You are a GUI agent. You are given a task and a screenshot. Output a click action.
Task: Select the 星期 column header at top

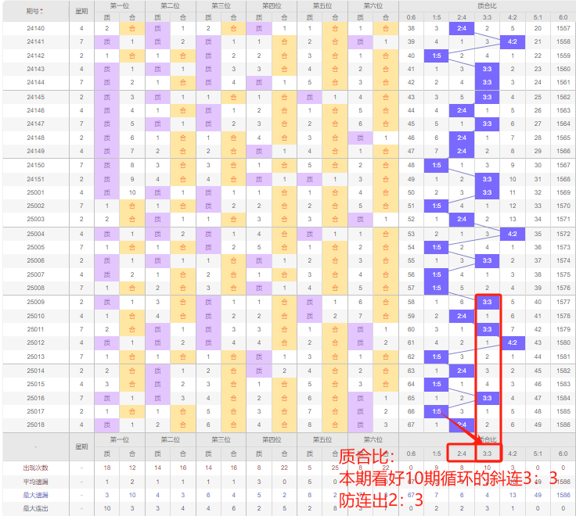pyautogui.click(x=81, y=11)
